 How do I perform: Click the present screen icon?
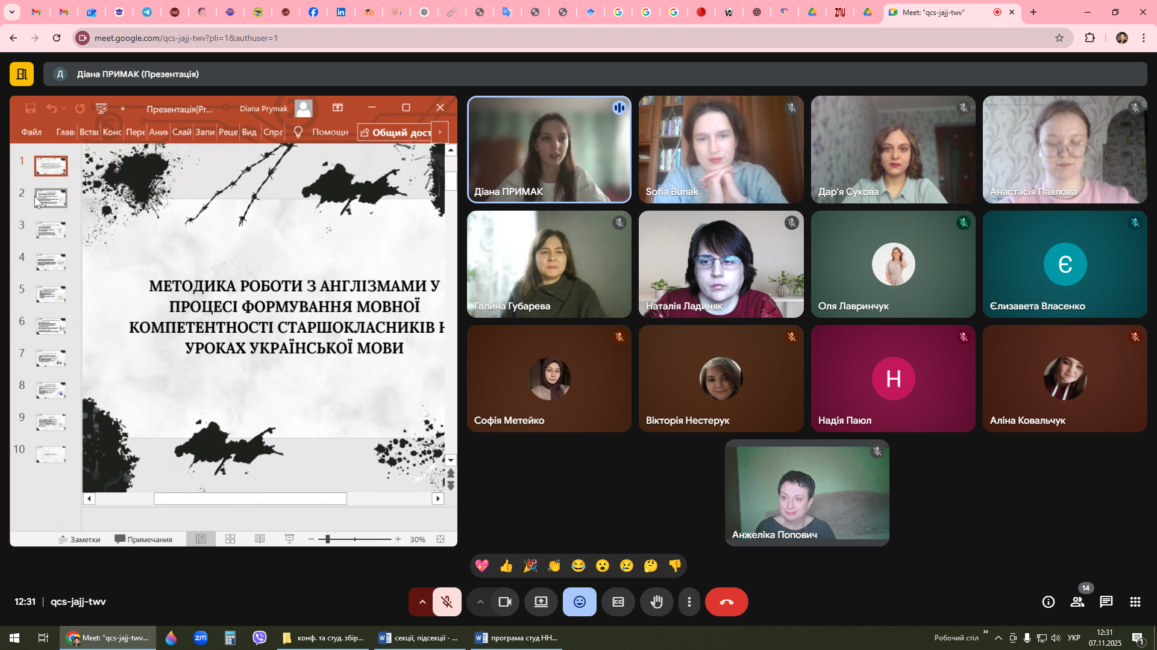[541, 602]
